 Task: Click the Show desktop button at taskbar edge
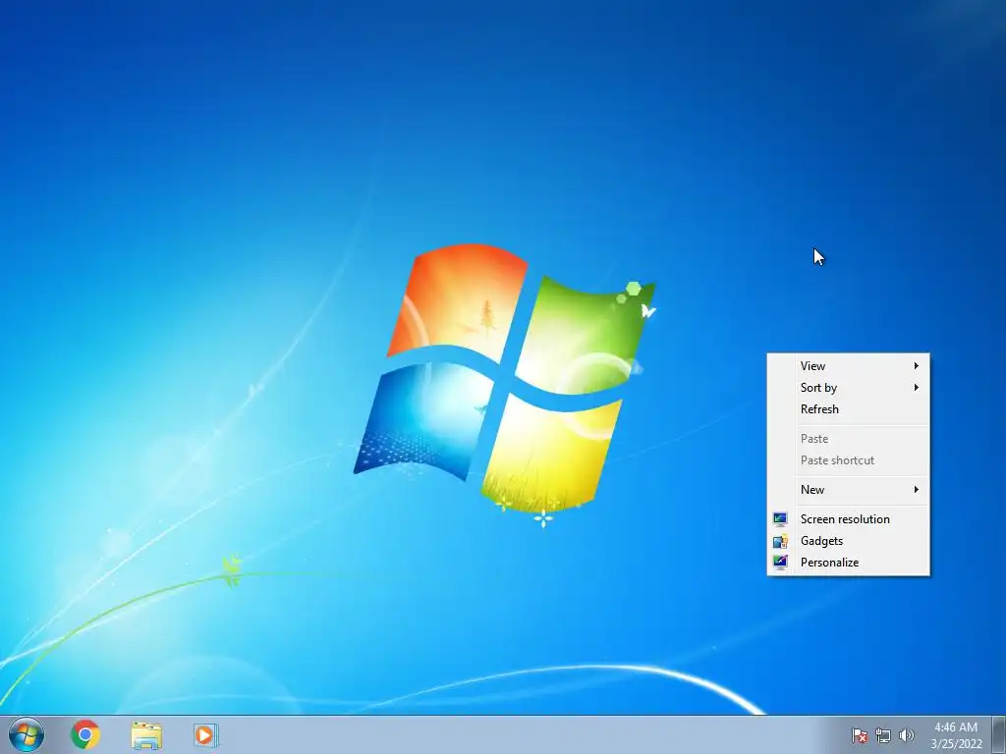point(999,734)
